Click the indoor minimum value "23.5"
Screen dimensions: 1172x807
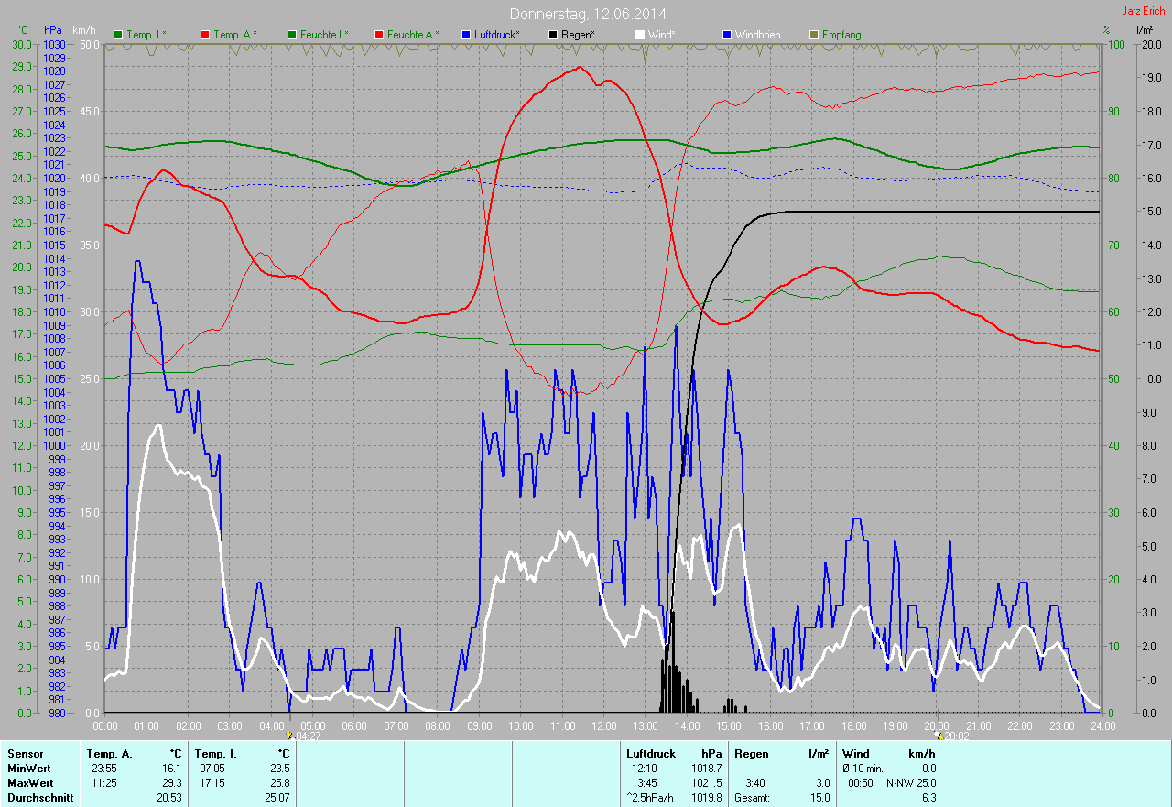[278, 769]
